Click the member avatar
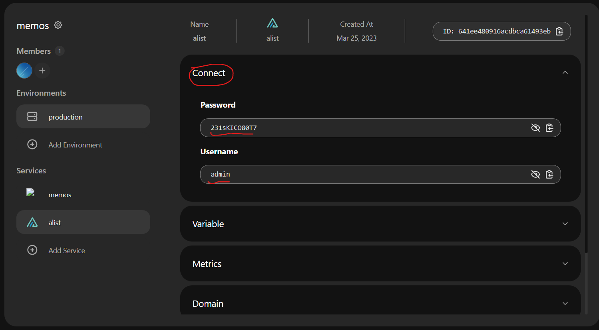Image resolution: width=599 pixels, height=330 pixels. [x=24, y=71]
